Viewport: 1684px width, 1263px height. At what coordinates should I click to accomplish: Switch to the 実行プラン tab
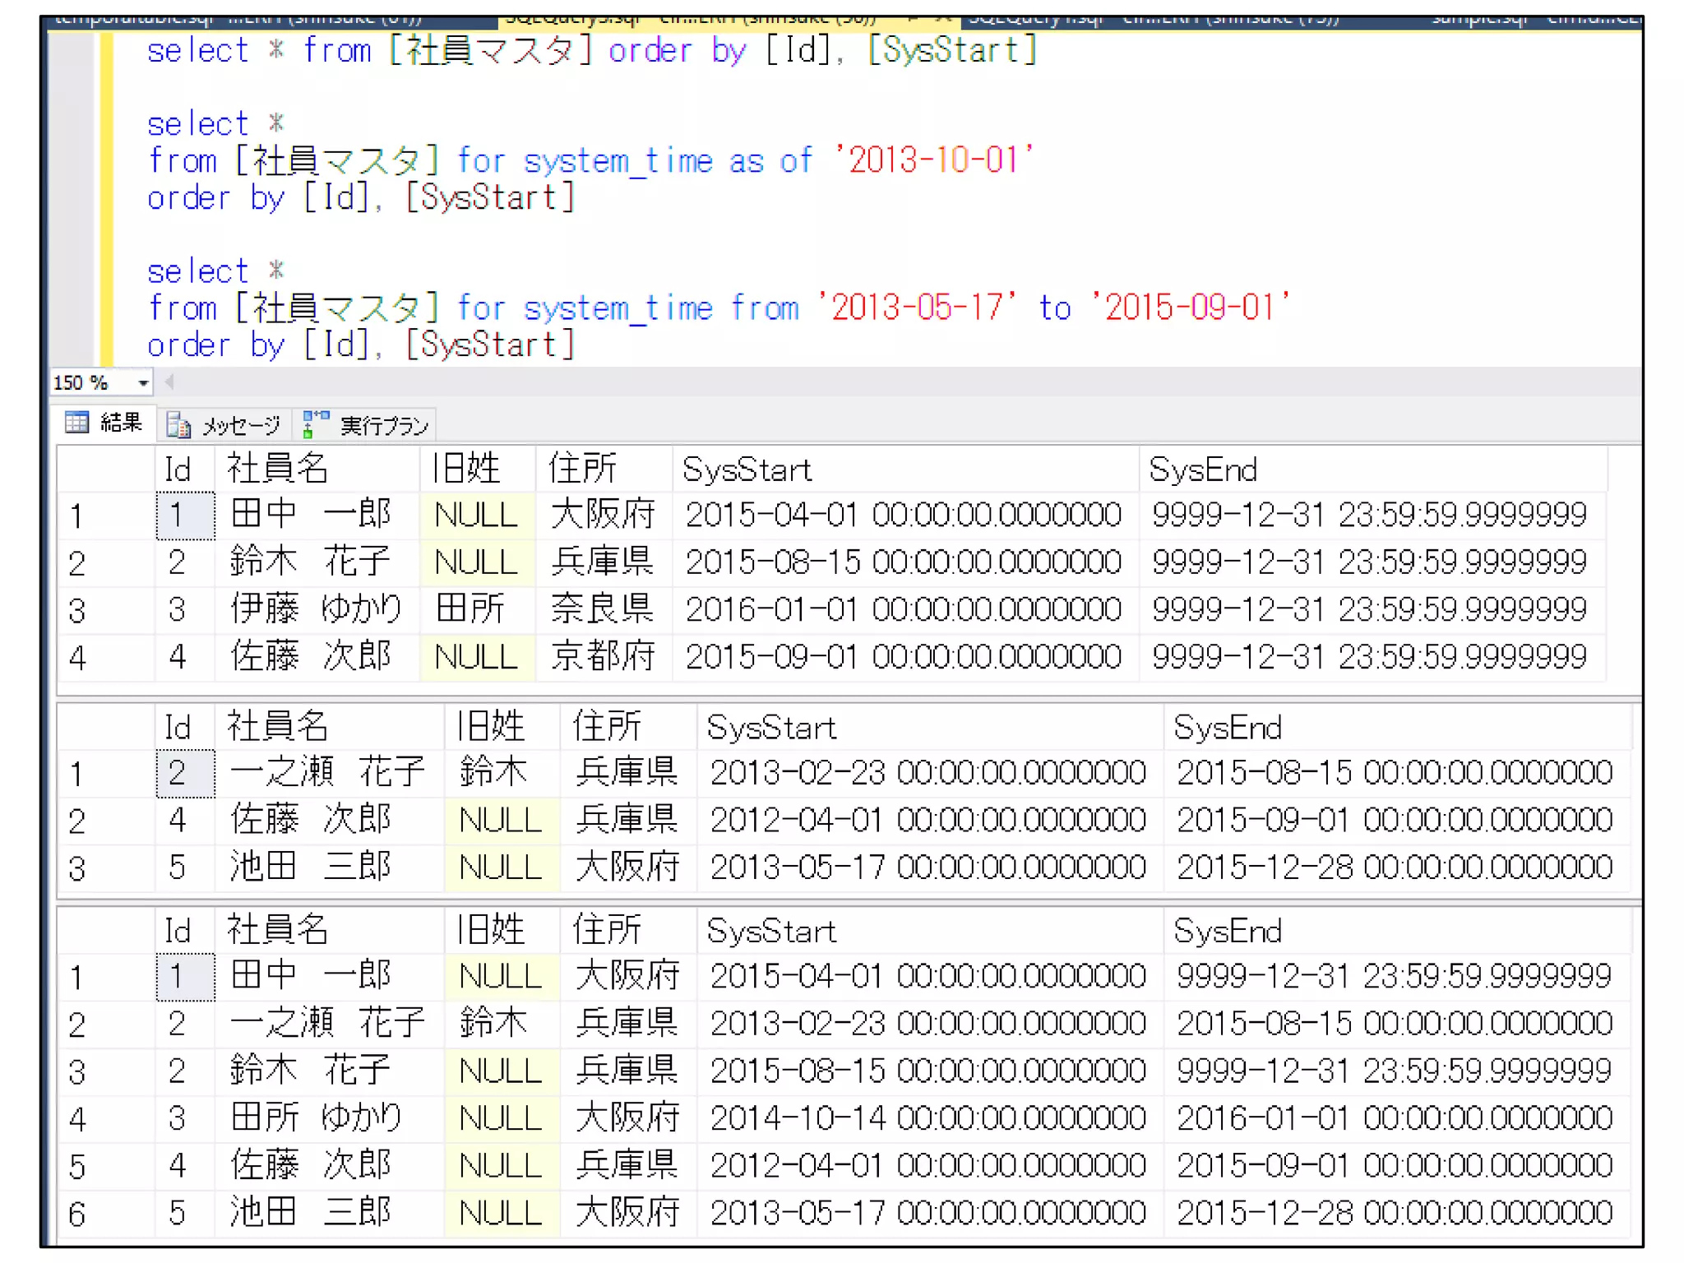coord(384,425)
